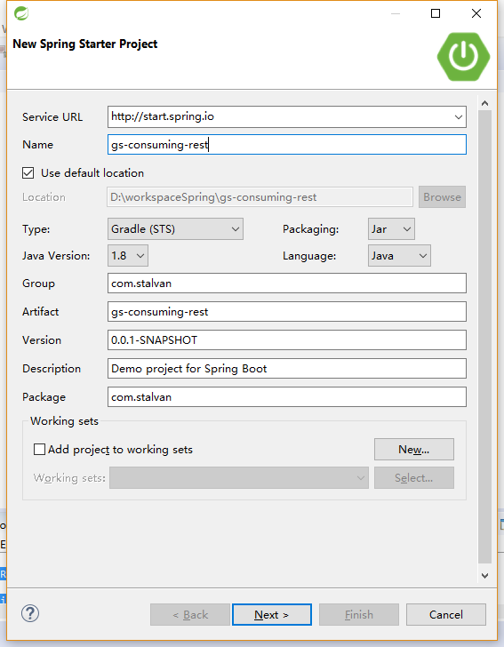Click the Service URL label
The width and height of the screenshot is (504, 647).
point(52,117)
